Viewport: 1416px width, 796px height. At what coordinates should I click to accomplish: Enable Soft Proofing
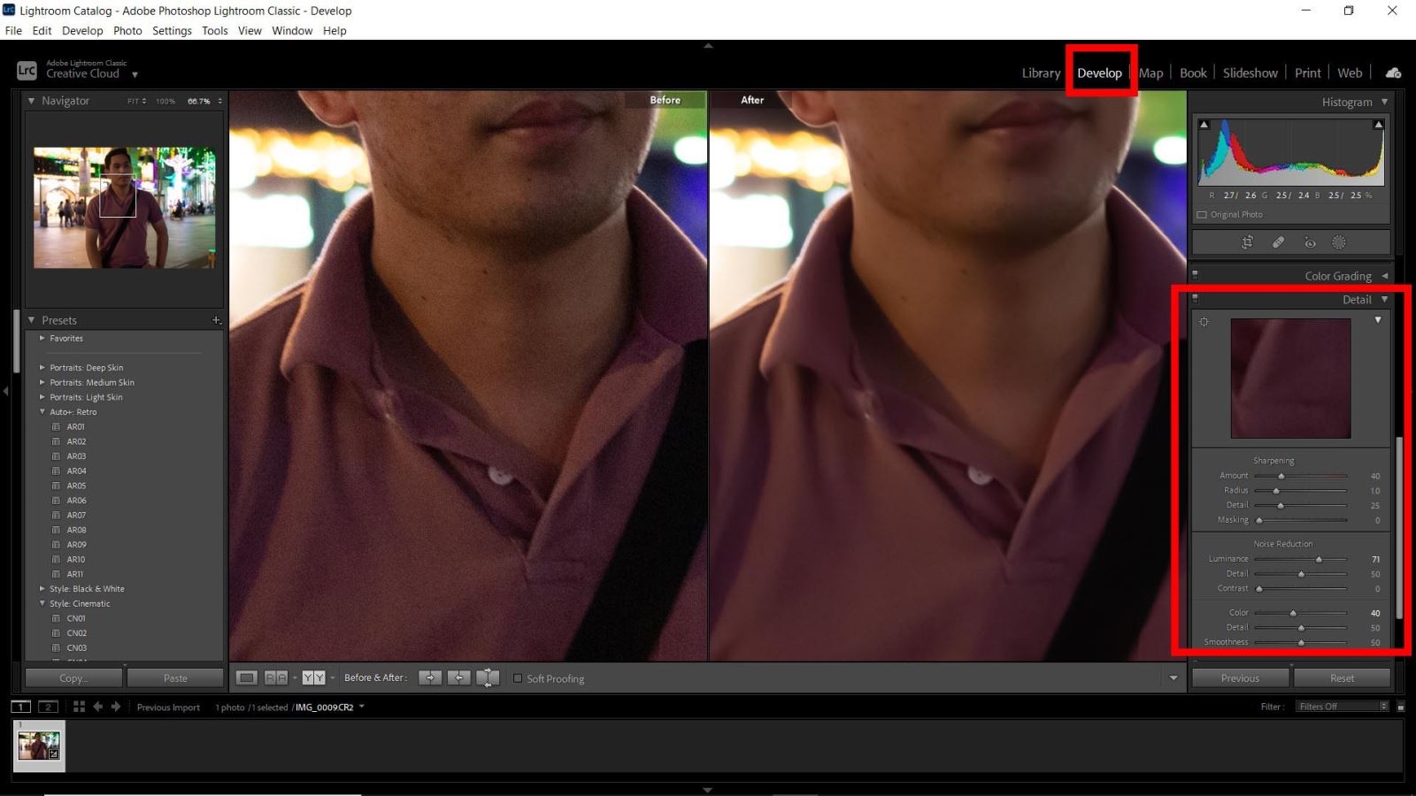519,678
